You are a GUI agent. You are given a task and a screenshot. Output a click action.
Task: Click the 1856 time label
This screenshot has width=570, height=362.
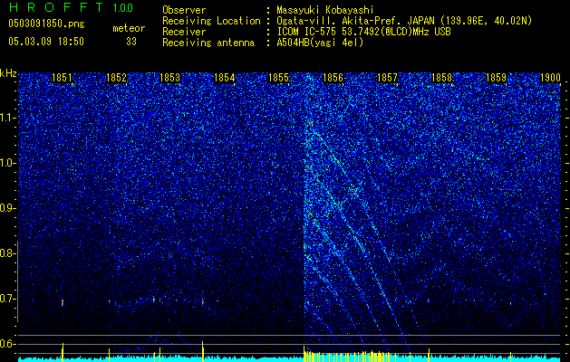coord(333,77)
